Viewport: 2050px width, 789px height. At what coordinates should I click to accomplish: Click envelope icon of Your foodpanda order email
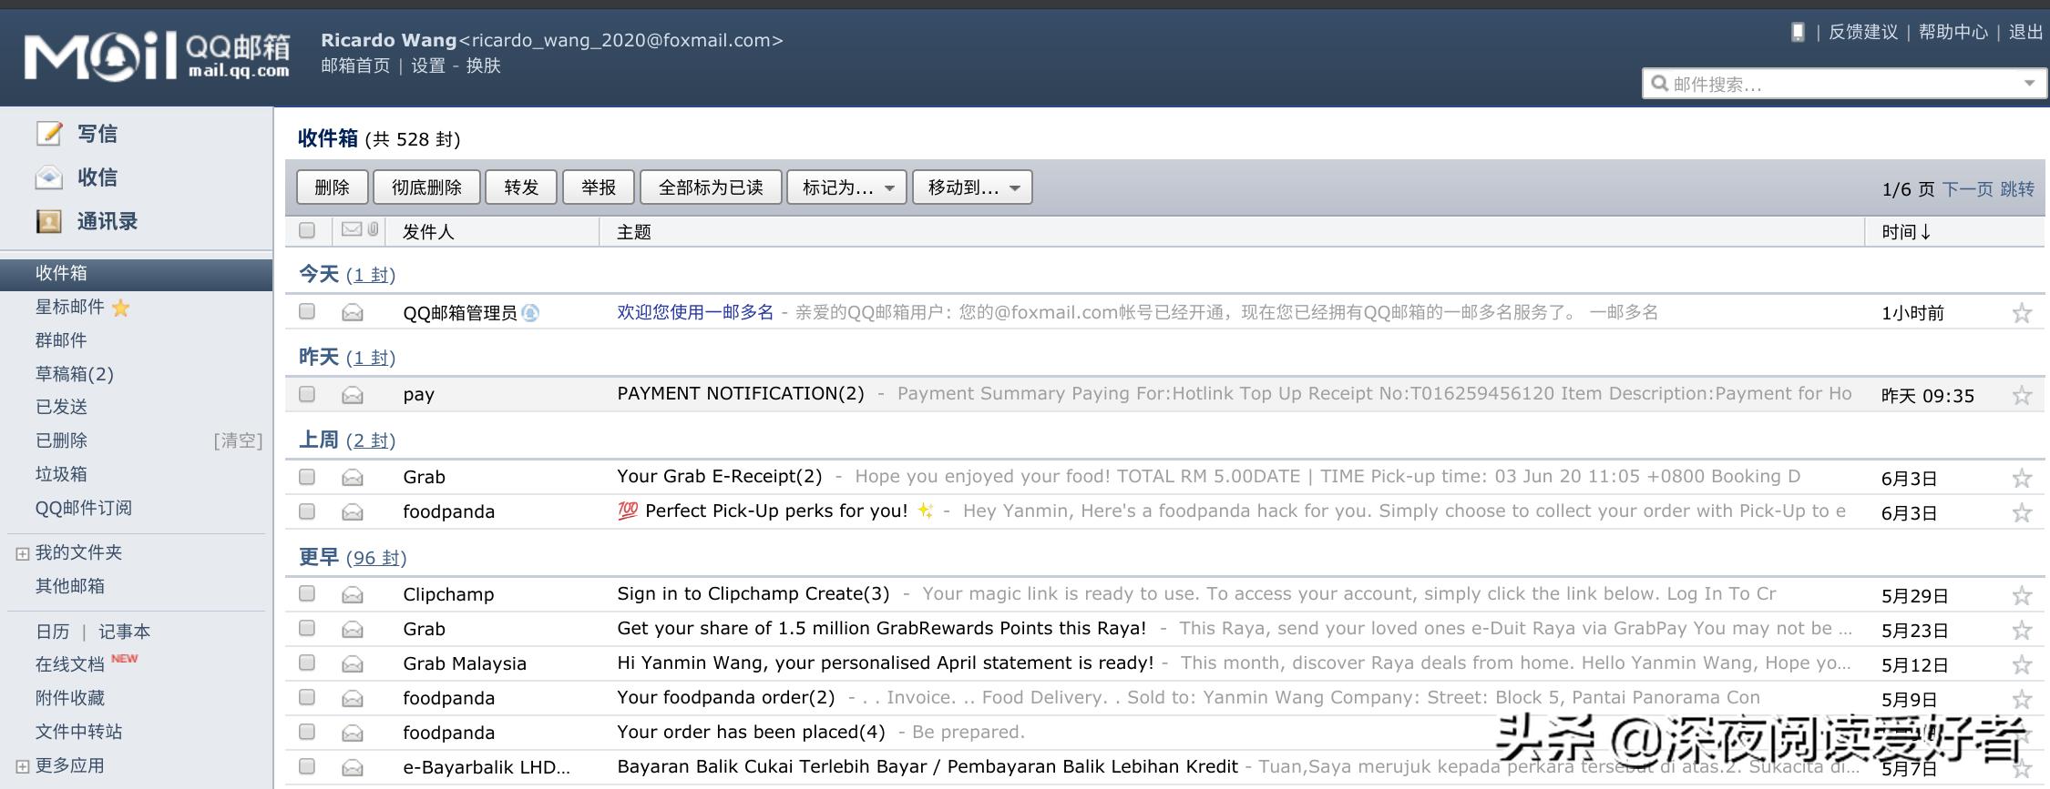(x=353, y=699)
